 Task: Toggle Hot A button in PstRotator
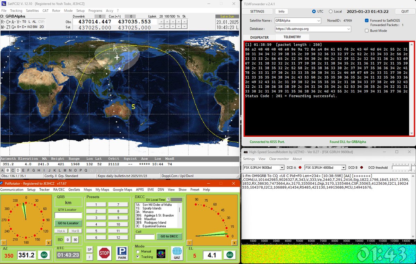[x=61, y=231]
